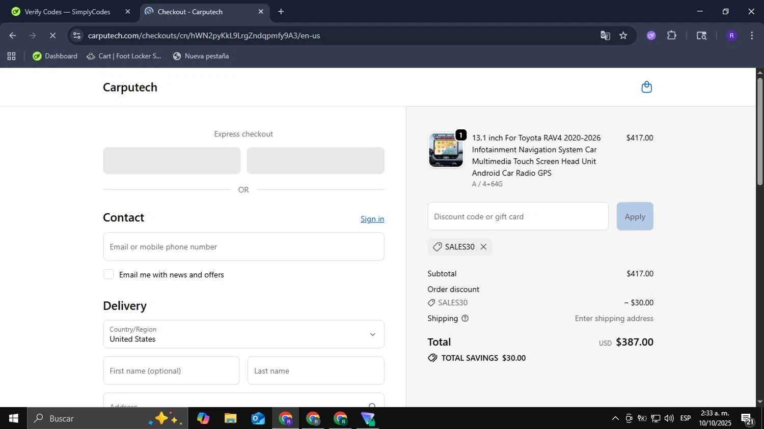Open the Dashboard bookmark
The width and height of the screenshot is (764, 429).
pos(55,56)
